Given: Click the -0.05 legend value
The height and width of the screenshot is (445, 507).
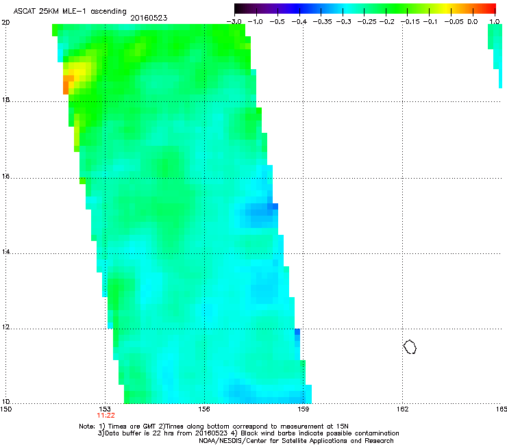Looking at the screenshot, I should point(454,22).
